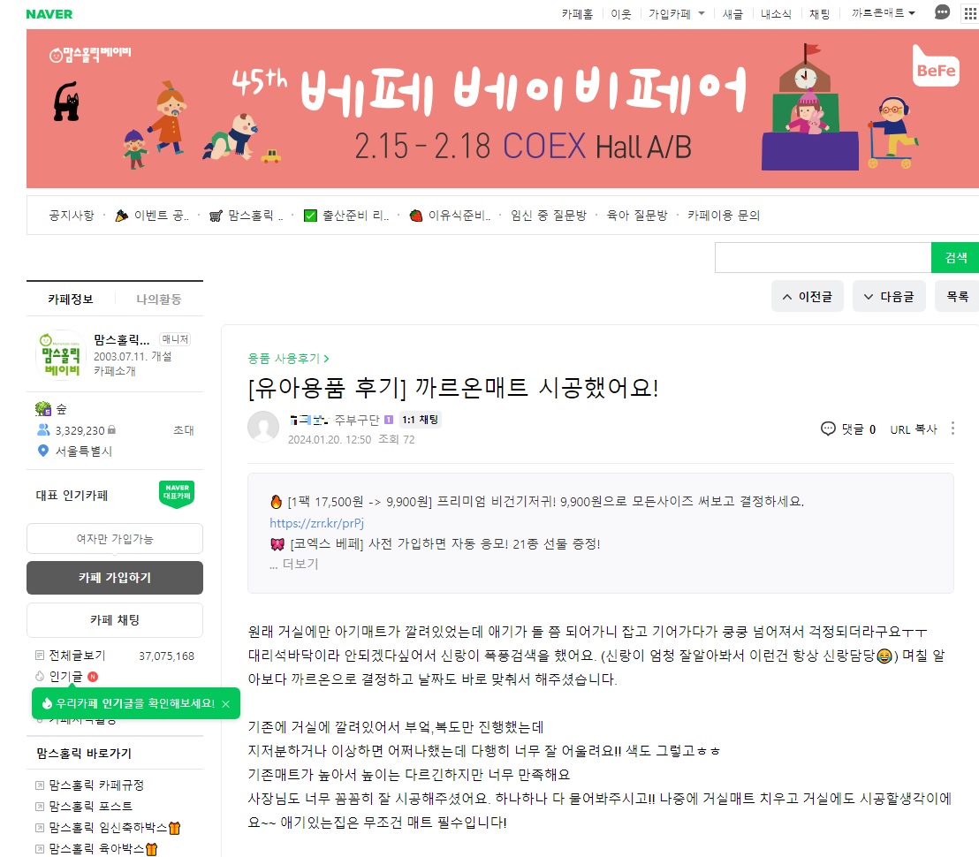
Task: Close the 인기글 popup tooltip
Action: (x=226, y=704)
